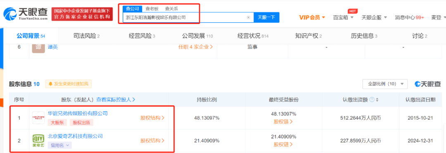The image size is (446, 153).
Task: Open 消息中心 notifications
Action: (x=410, y=18)
